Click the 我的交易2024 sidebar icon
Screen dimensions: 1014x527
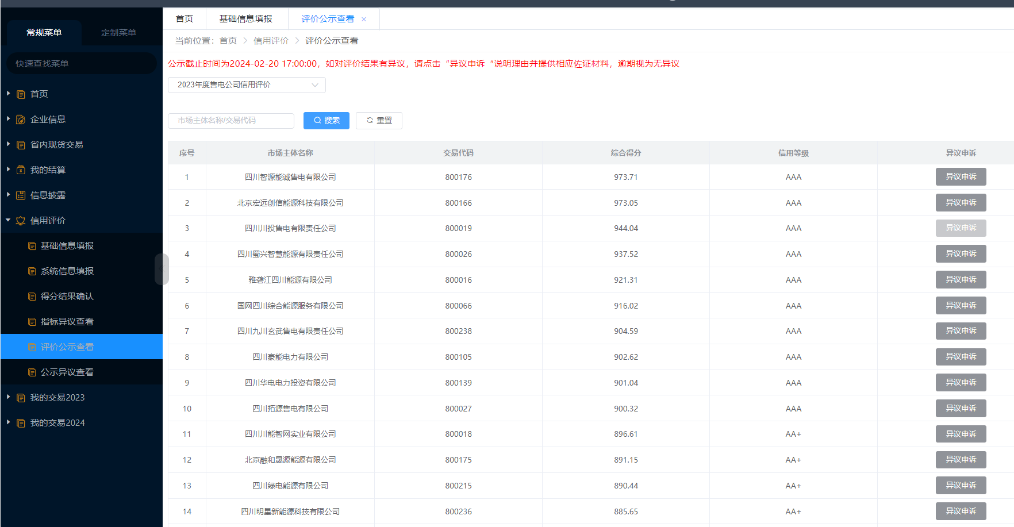[21, 423]
